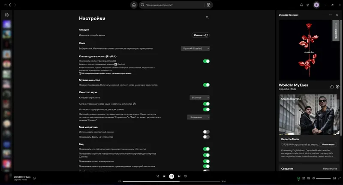Open the language dropdown Русский (Russian)

195,48
